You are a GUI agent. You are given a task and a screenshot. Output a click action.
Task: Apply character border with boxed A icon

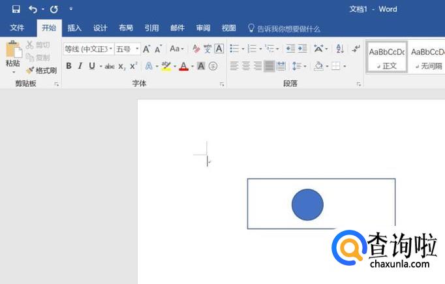[219, 49]
